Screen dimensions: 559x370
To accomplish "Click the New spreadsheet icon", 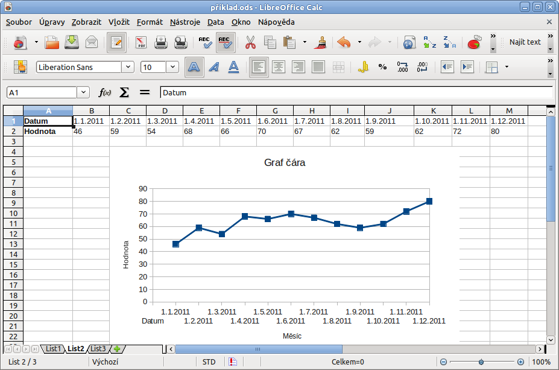I will (21, 42).
